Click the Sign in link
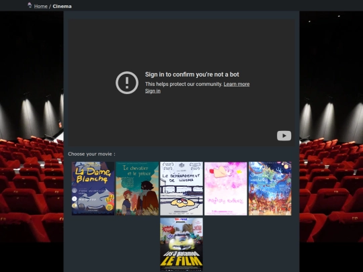This screenshot has width=363, height=272. click(153, 91)
